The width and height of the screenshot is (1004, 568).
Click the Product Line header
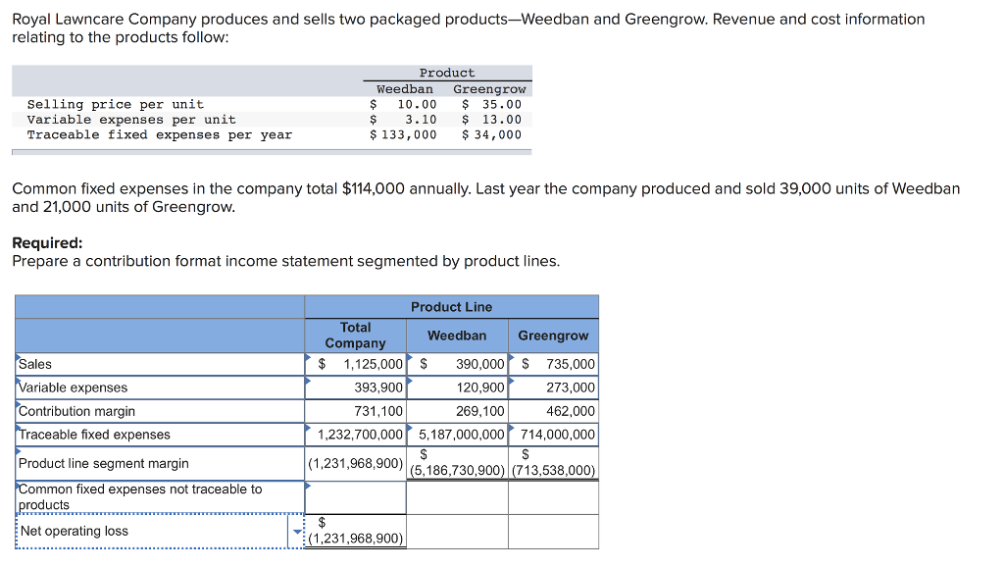point(451,306)
